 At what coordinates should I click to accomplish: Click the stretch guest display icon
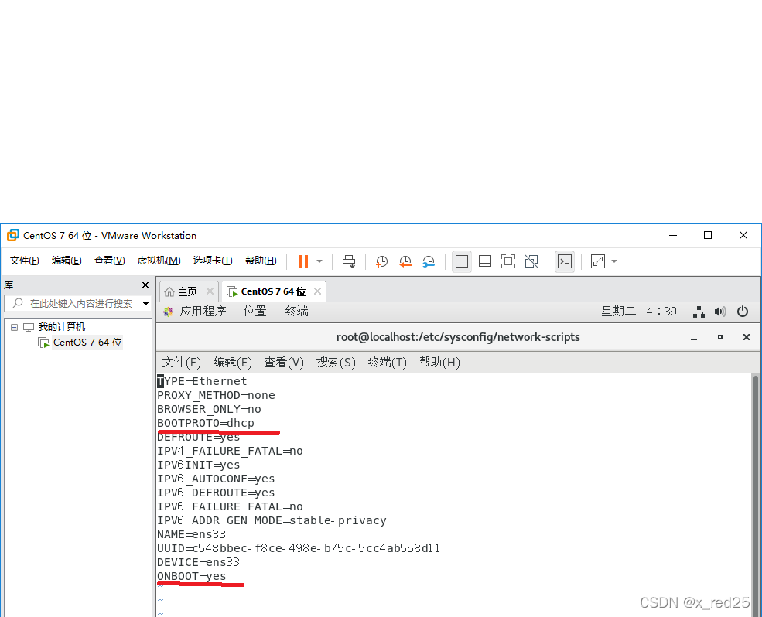[x=598, y=261]
